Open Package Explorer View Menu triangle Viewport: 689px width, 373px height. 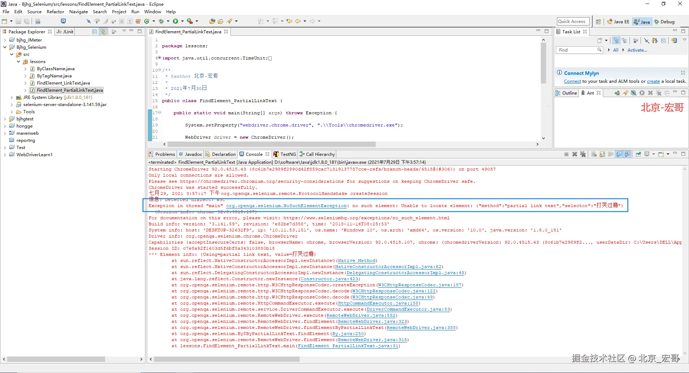point(124,31)
